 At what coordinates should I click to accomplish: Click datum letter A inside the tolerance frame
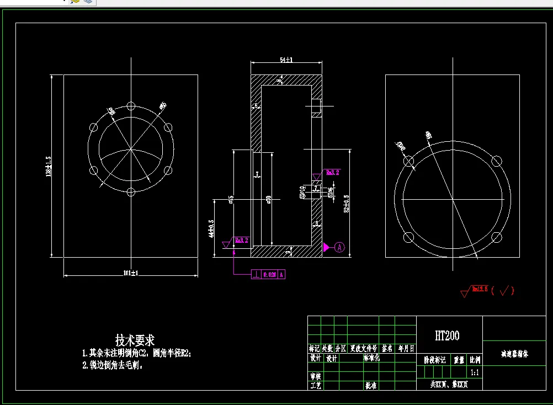point(281,275)
